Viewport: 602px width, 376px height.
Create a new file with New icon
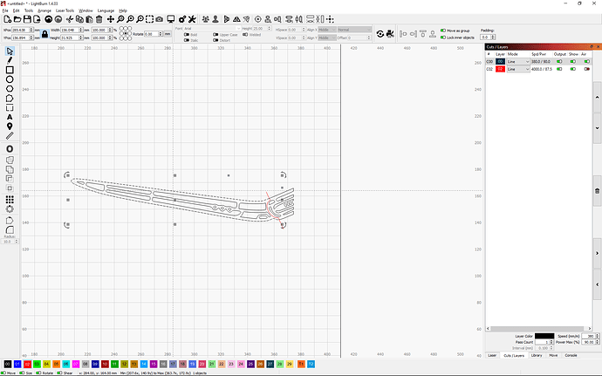pyautogui.click(x=7, y=19)
